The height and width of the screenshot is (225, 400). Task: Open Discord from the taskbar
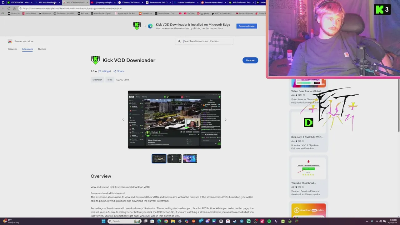click(x=207, y=221)
